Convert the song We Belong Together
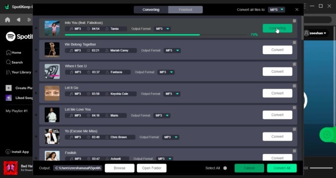 click(x=277, y=50)
